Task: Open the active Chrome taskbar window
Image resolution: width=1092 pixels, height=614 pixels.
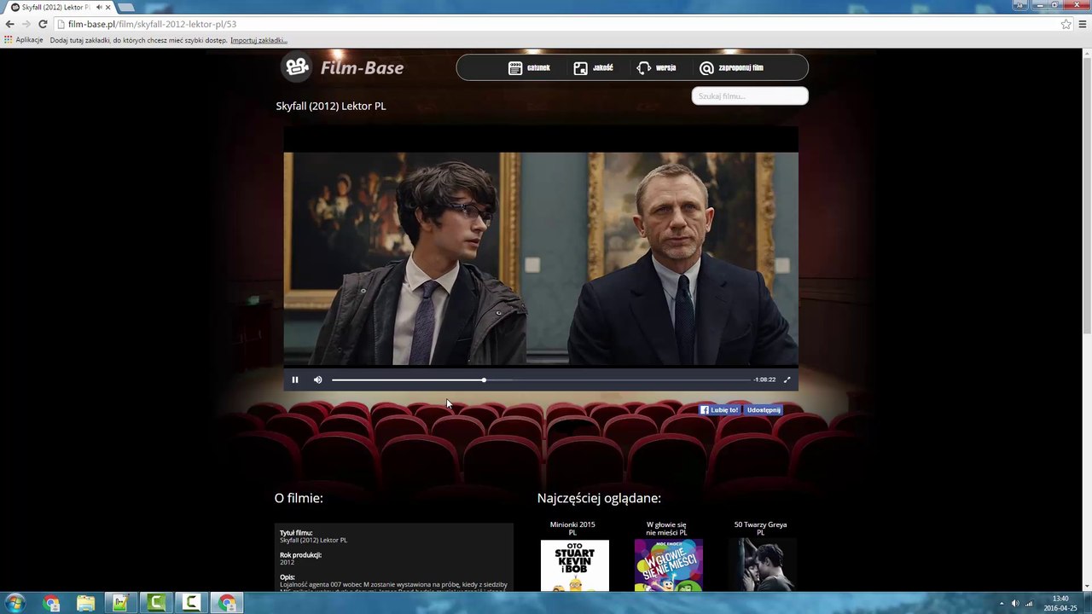Action: [x=226, y=604]
